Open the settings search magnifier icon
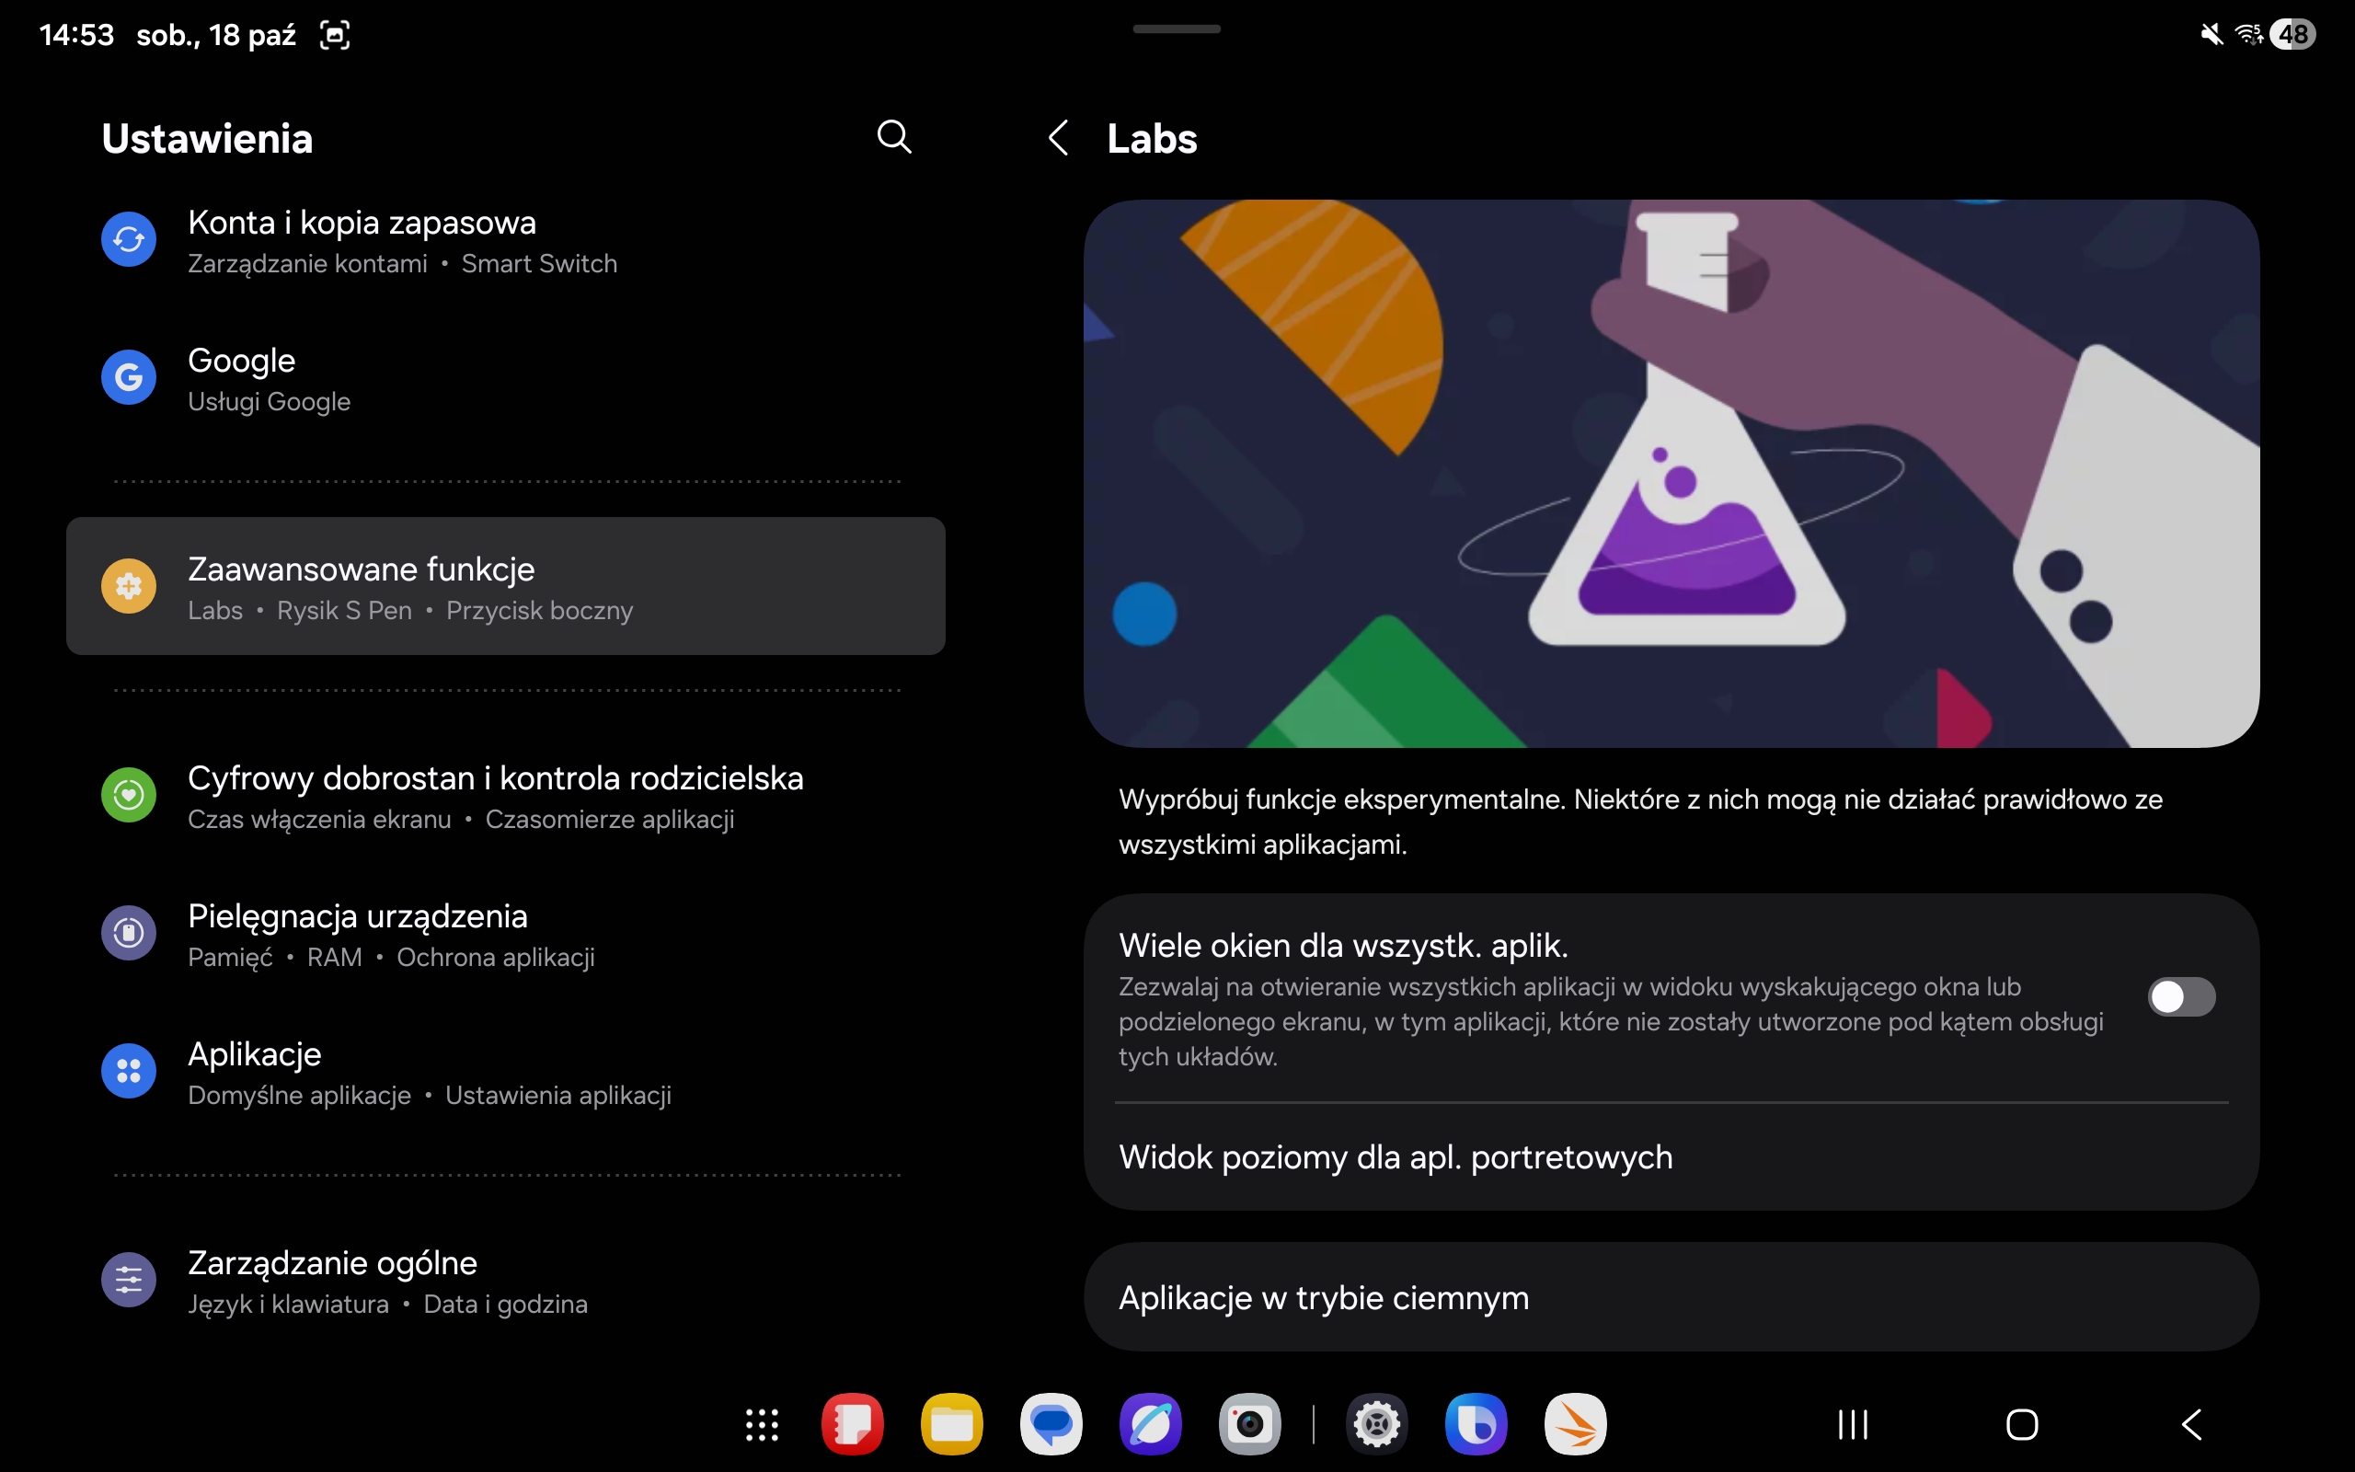Image resolution: width=2355 pixels, height=1472 pixels. coord(893,137)
